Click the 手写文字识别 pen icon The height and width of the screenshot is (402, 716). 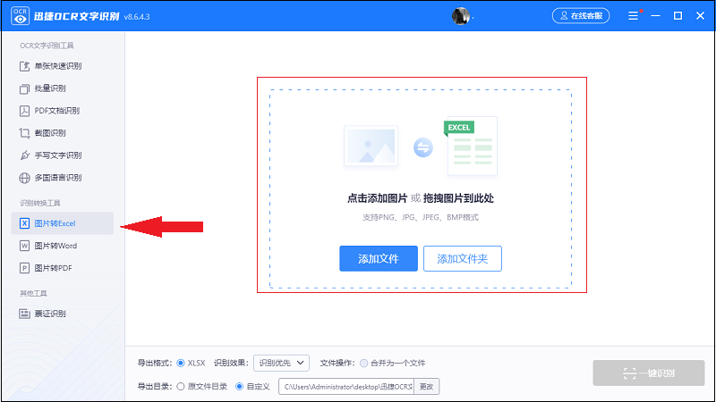pos(25,155)
